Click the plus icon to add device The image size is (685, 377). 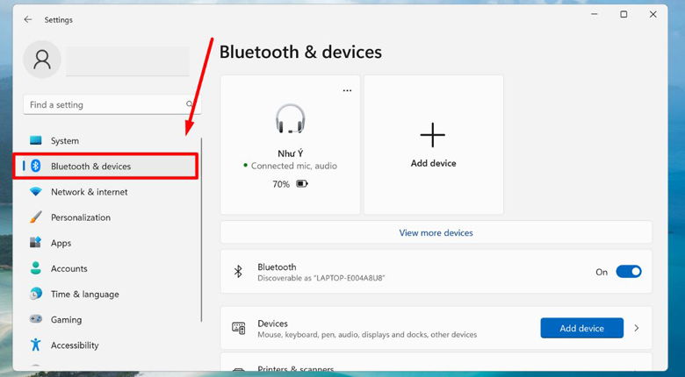432,135
